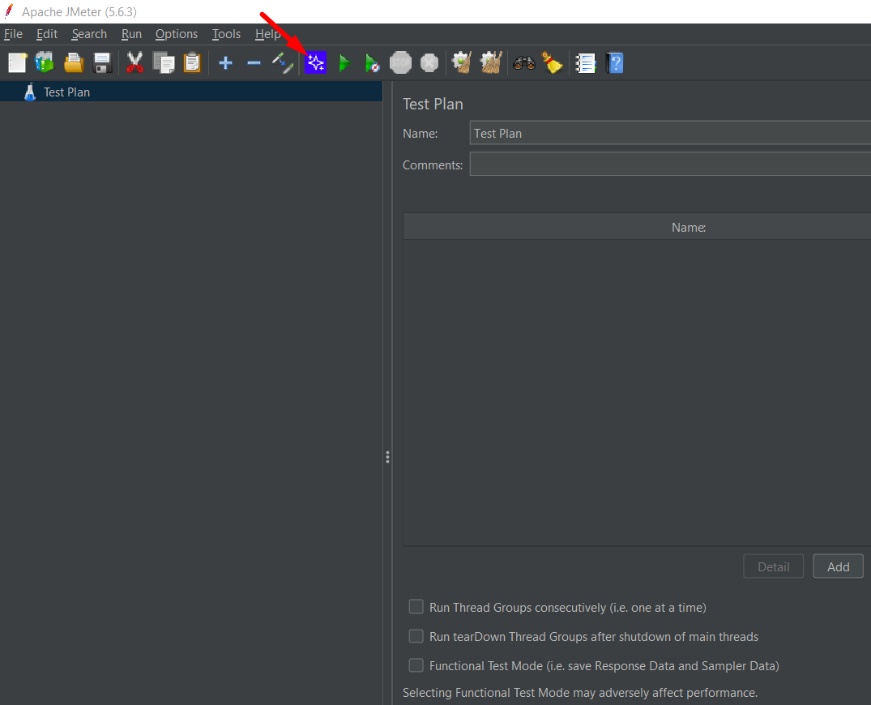The image size is (871, 705).
Task: Click the grey Stop icon
Action: click(x=400, y=62)
